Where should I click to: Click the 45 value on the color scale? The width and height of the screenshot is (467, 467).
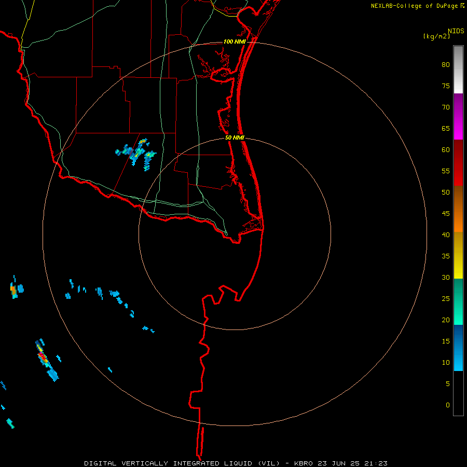pyautogui.click(x=446, y=214)
